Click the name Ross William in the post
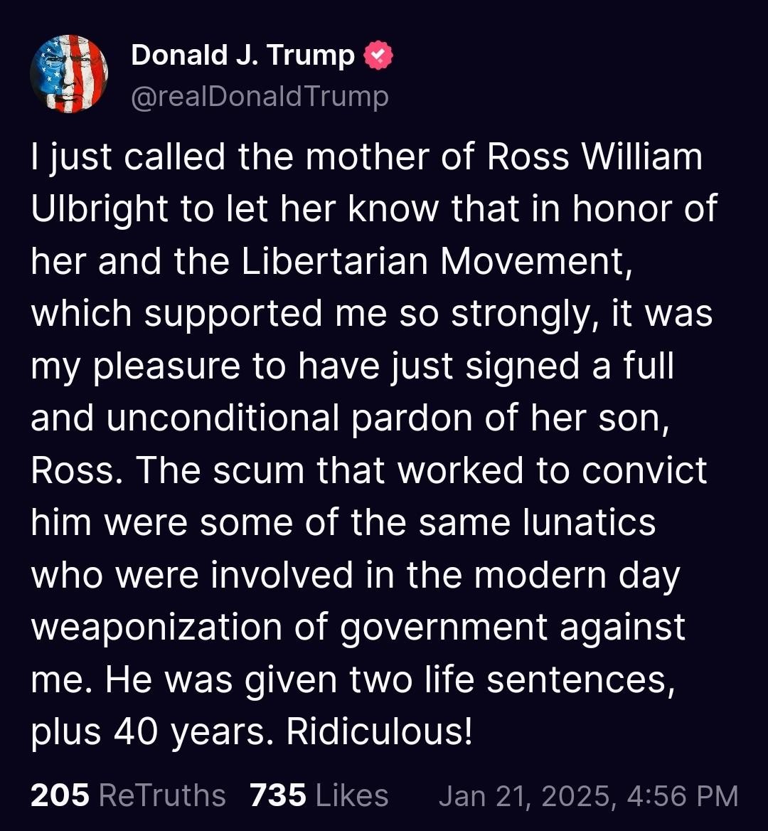The height and width of the screenshot is (831, 768). [594, 157]
